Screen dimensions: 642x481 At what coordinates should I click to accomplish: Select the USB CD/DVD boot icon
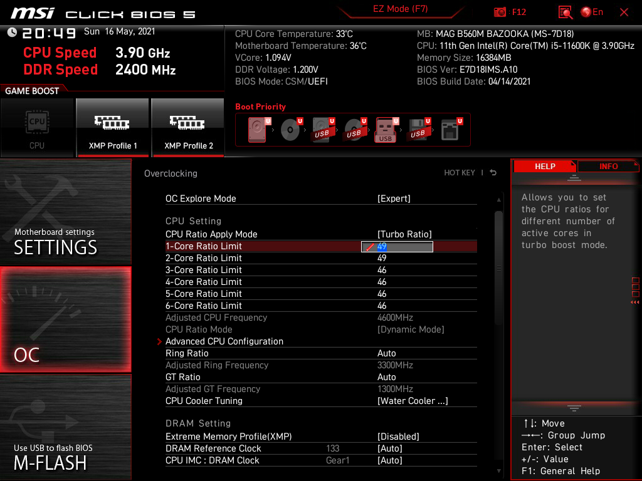click(x=355, y=130)
